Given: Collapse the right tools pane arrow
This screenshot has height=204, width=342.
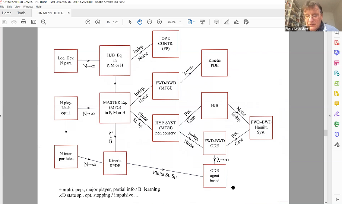Looking at the screenshot, I should (x=329, y=116).
